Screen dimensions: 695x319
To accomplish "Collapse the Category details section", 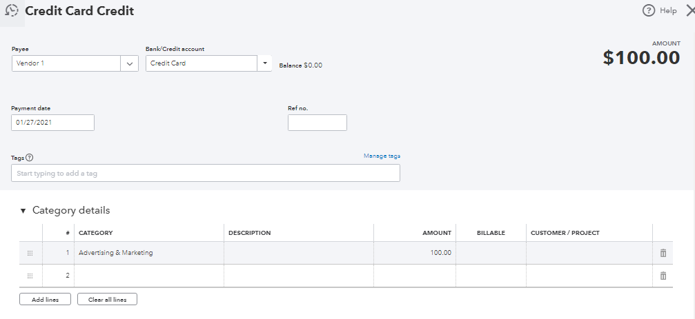I will (x=23, y=211).
